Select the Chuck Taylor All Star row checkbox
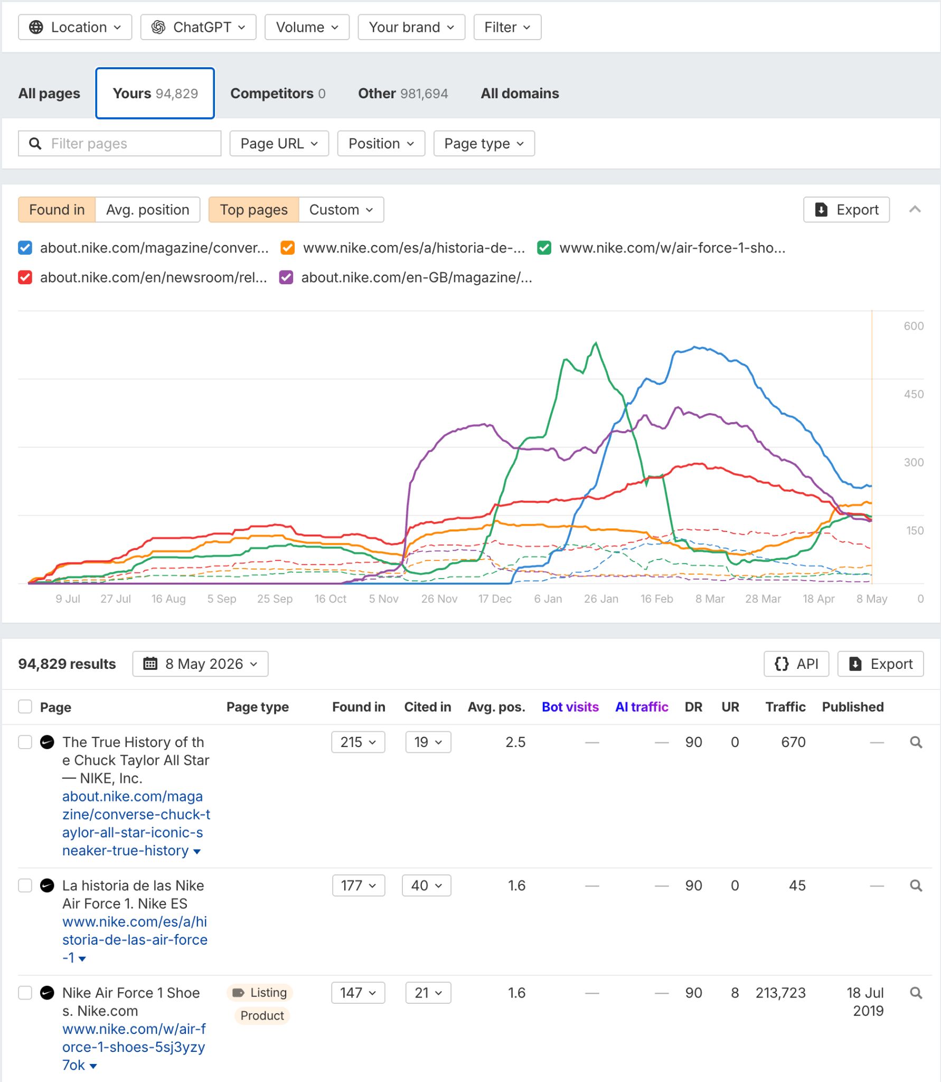Image resolution: width=941 pixels, height=1082 pixels. pyautogui.click(x=25, y=742)
